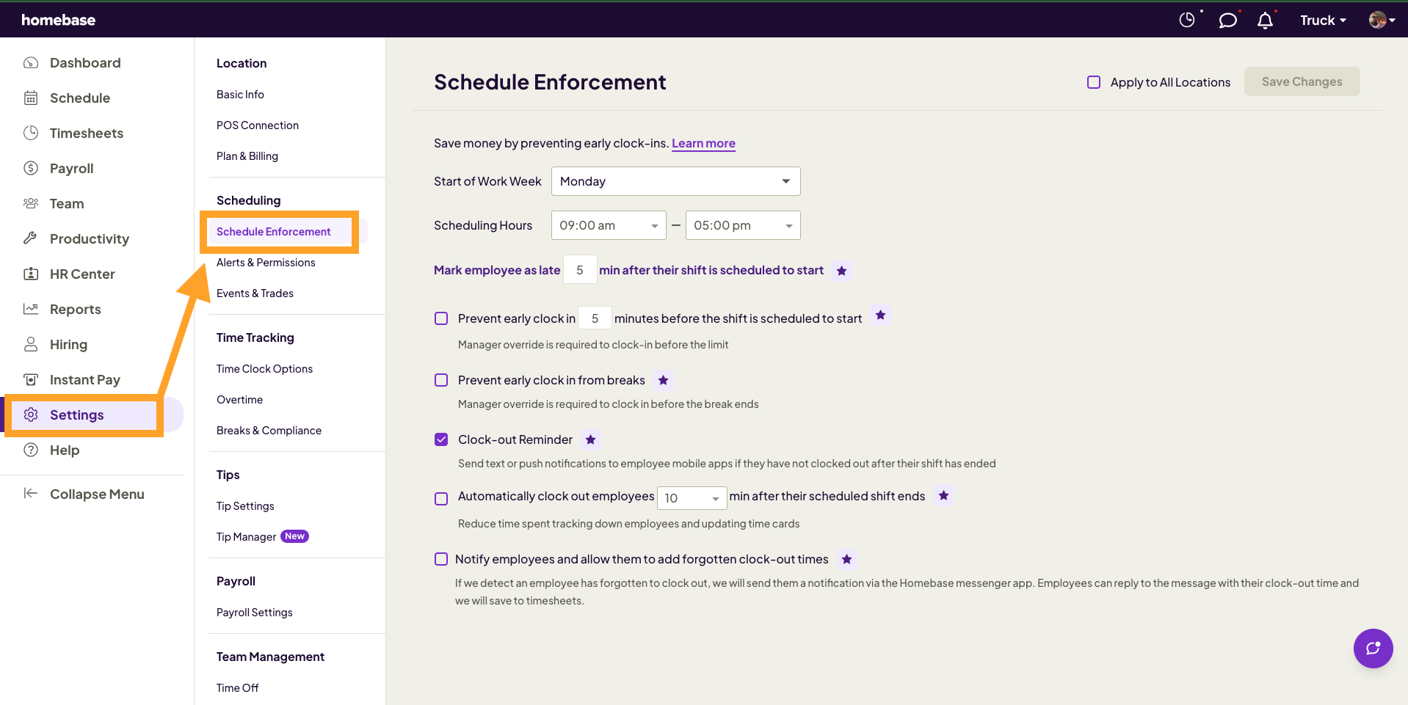Click the Team icon in the left navigation

point(31,203)
